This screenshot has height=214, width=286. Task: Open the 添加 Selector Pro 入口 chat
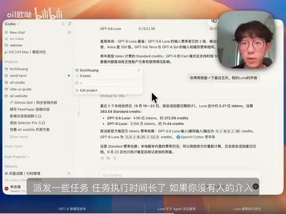click(x=27, y=123)
